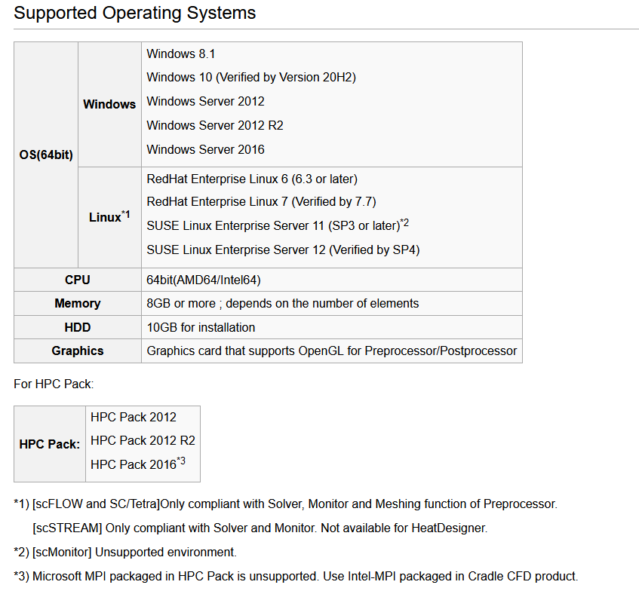The height and width of the screenshot is (594, 639).
Task: Select 'SUSE Linux Enterprise Server 11' line
Action: tap(278, 225)
